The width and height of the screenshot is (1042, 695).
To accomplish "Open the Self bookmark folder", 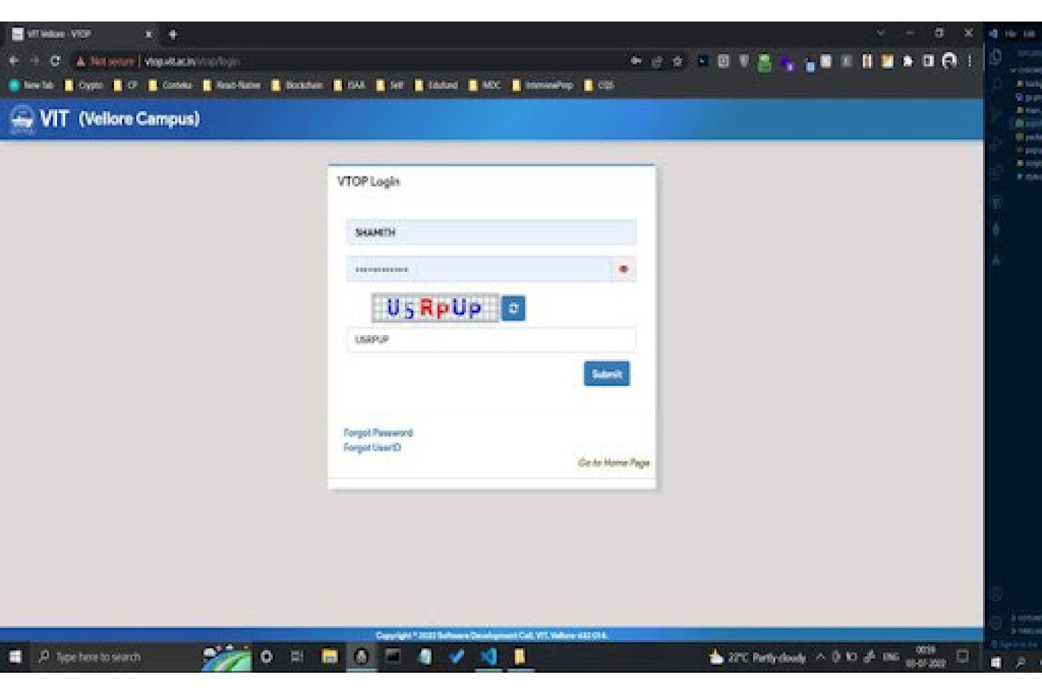I will [x=390, y=85].
